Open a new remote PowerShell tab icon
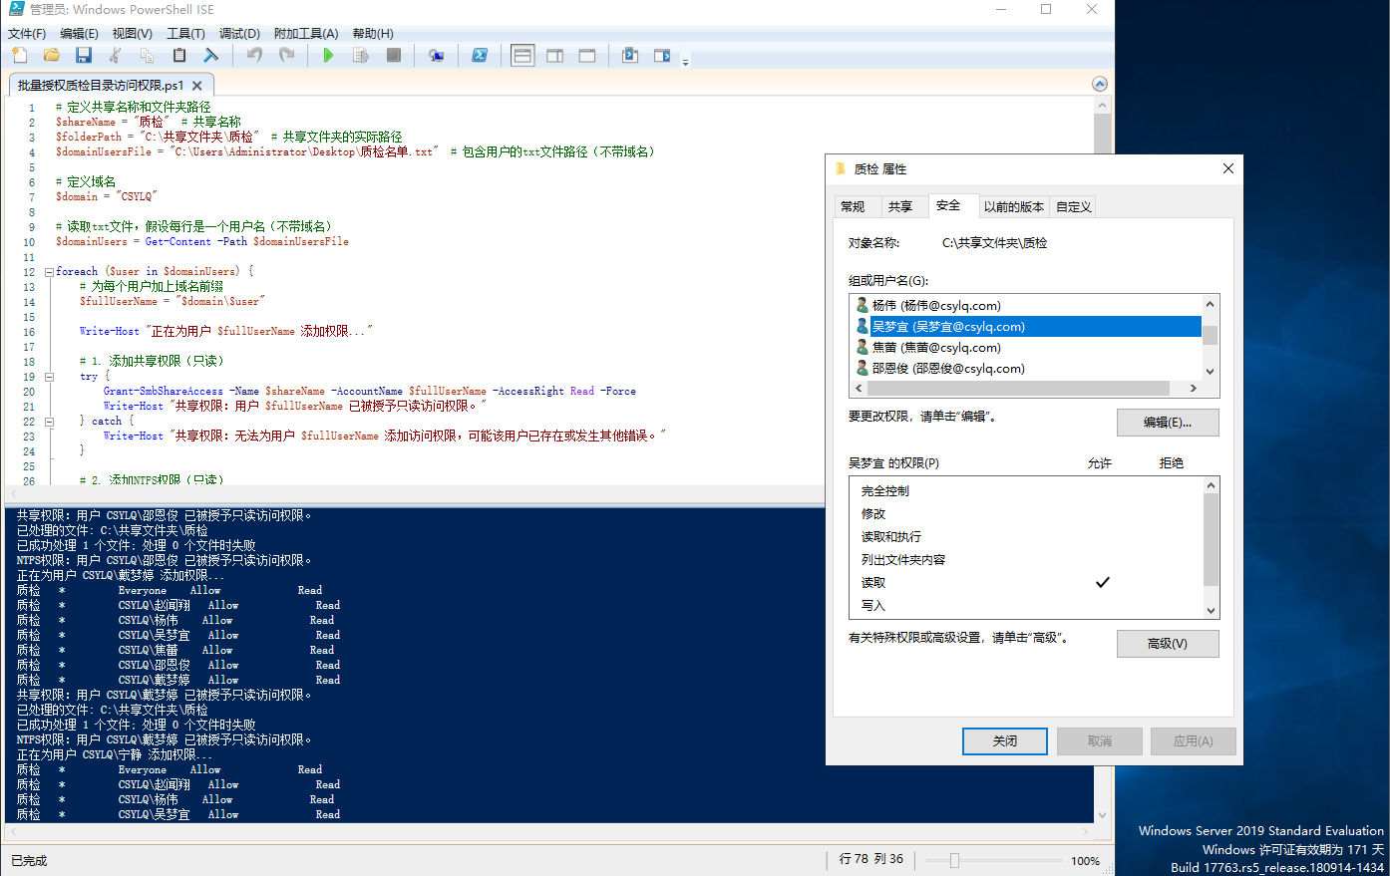1390x876 pixels. [436, 56]
